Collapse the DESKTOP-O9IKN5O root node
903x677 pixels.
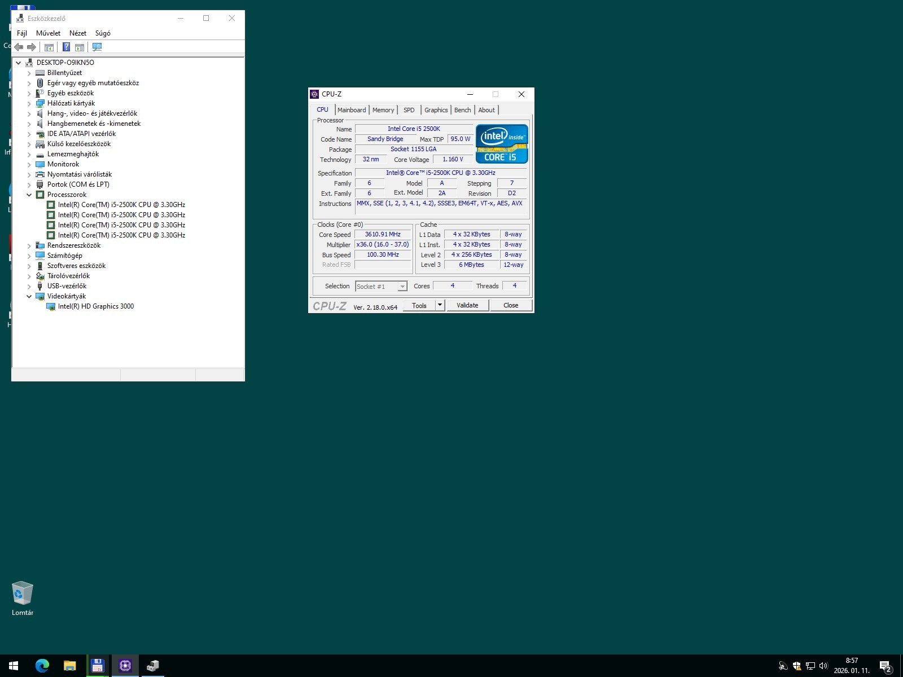pyautogui.click(x=19, y=63)
